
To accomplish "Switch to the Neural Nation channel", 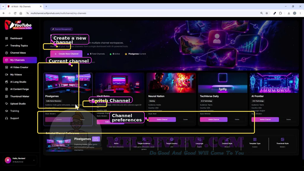I will (x=162, y=119).
